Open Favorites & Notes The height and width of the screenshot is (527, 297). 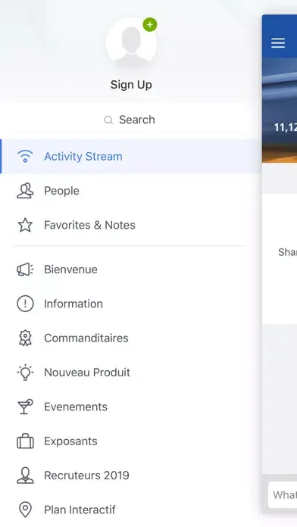(131, 225)
